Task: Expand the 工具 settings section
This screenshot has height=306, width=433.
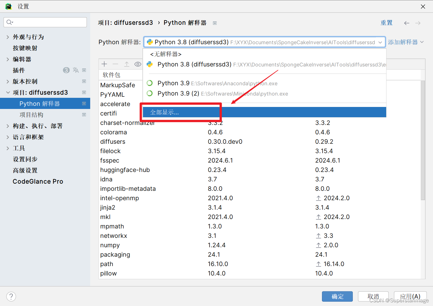Action: (x=8, y=148)
